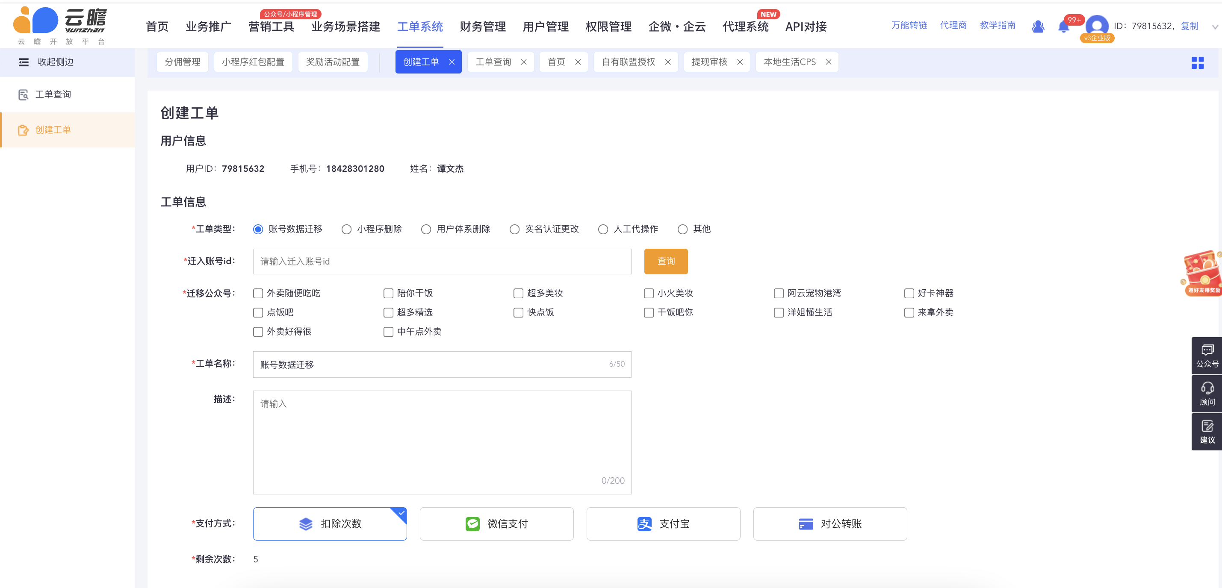Viewport: 1222px width, 588px height.
Task: Expand the account dropdown arrow
Action: [x=1214, y=27]
